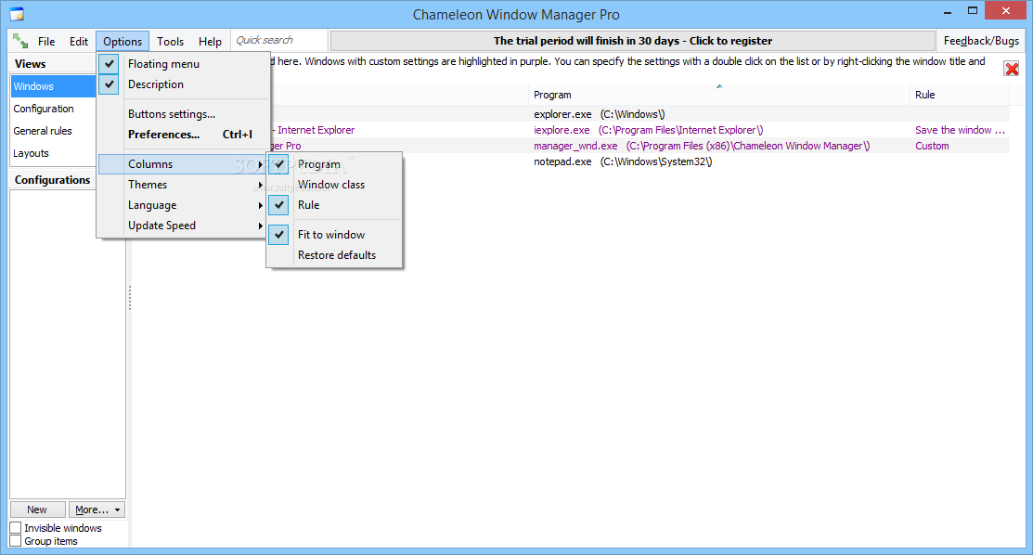This screenshot has width=1033, height=555.
Task: Open the Help menu
Action: point(210,41)
